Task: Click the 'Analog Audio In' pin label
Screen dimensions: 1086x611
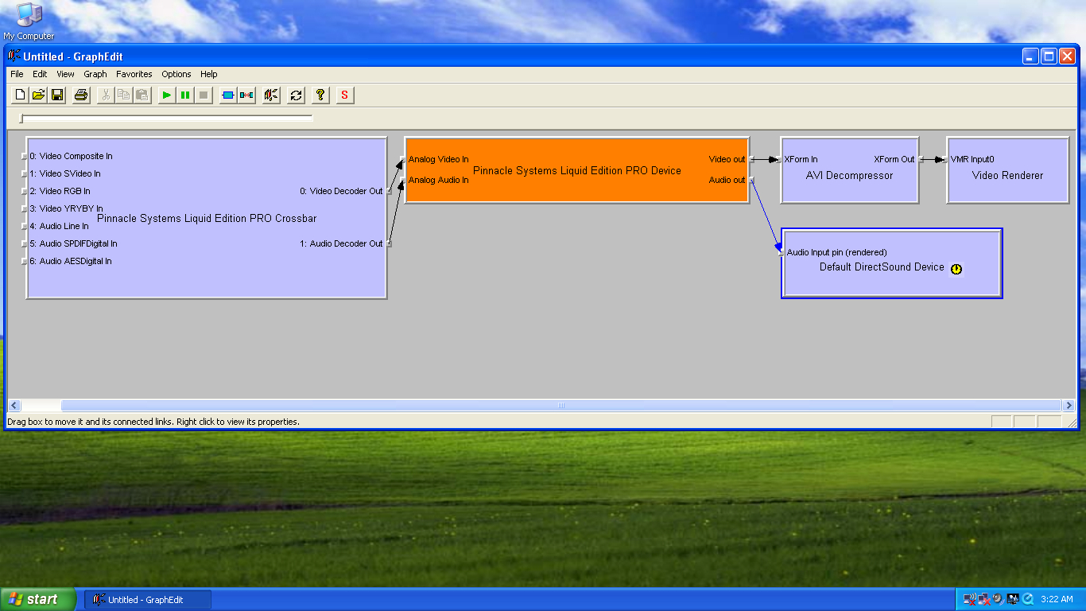Action: pyautogui.click(x=438, y=180)
